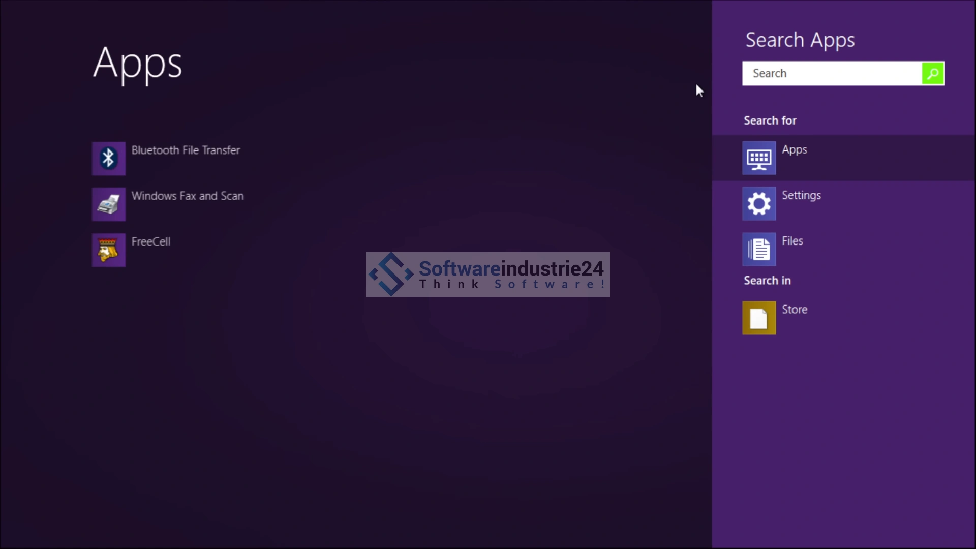Launch FreeCell using the king card icon
The height and width of the screenshot is (549, 976).
click(108, 250)
